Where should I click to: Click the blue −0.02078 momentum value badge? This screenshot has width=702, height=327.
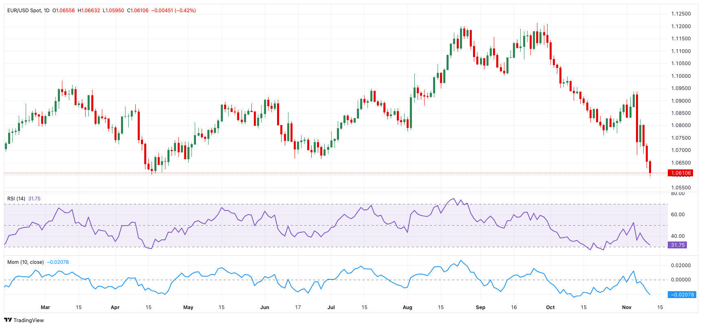pos(682,295)
